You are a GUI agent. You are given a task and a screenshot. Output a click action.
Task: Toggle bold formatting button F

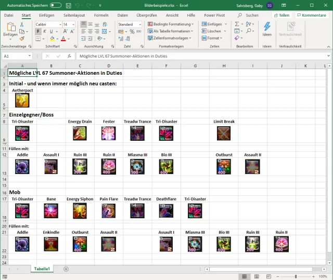[38, 32]
